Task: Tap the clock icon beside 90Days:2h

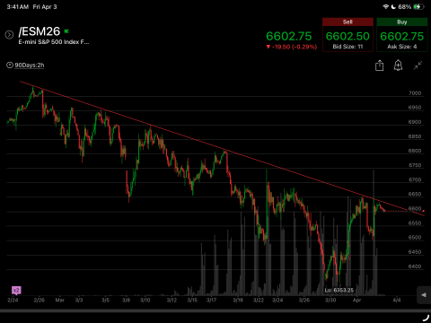Action: pos(10,65)
